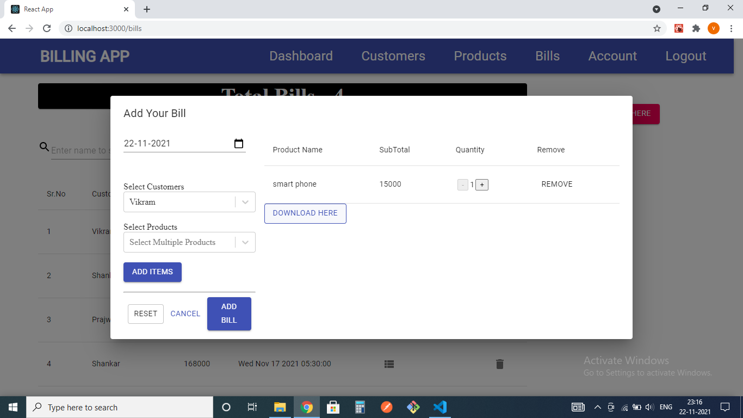
Task: Open the Select Multiple Products dropdown
Action: coord(245,242)
